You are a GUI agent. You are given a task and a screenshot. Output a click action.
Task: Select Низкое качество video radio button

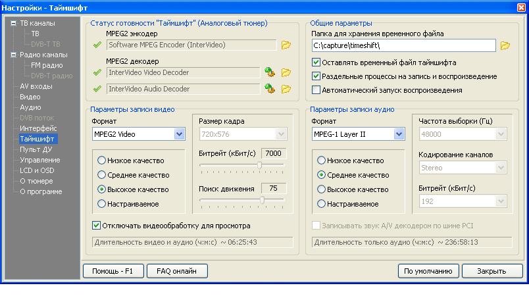tap(101, 160)
